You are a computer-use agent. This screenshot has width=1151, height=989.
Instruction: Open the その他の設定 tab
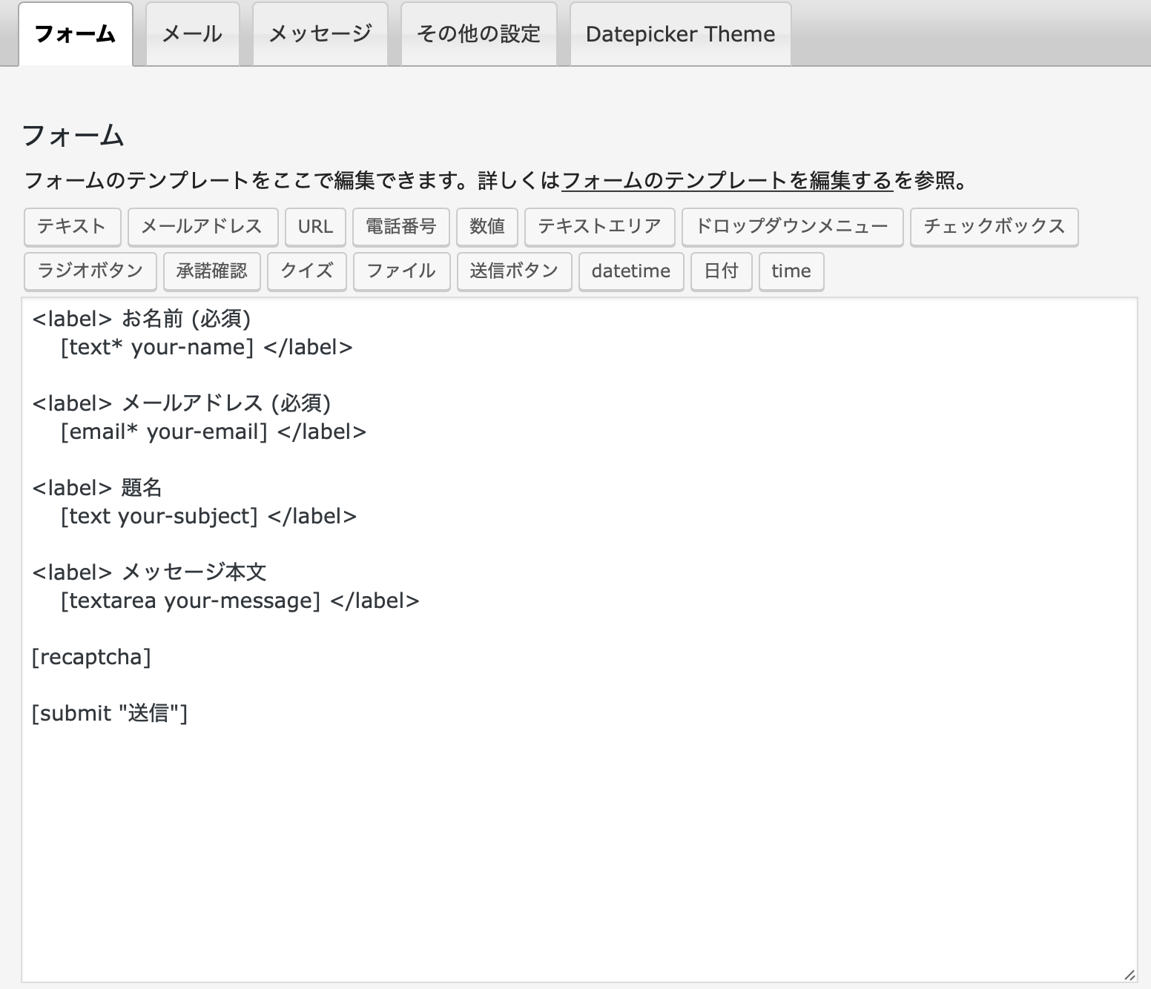tap(479, 34)
